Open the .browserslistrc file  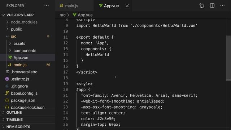(x=27, y=72)
